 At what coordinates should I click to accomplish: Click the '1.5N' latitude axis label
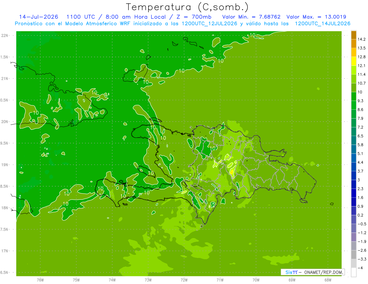coord(5,57)
